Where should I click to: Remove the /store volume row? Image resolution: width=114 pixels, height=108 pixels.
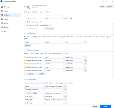click(x=85, y=57)
